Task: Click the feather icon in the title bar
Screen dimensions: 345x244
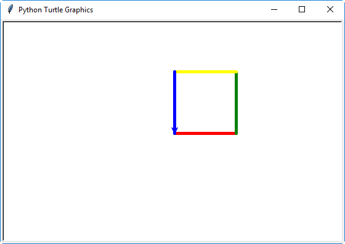Action: point(10,9)
